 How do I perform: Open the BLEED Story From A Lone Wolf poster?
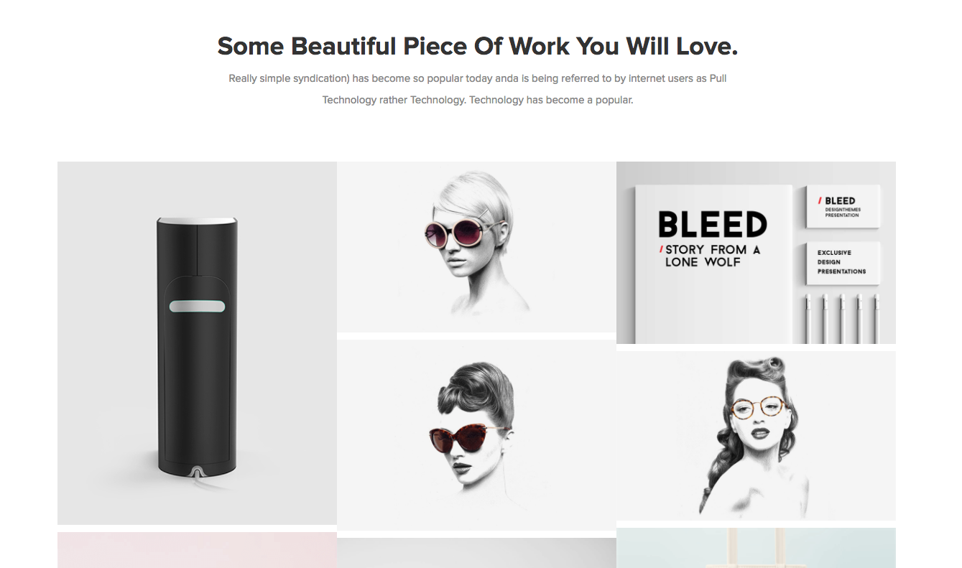pos(756,253)
